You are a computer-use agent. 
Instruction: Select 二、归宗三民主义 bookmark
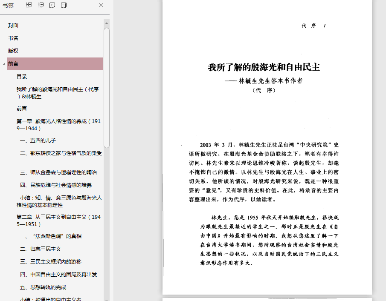pyautogui.click(x=41, y=249)
